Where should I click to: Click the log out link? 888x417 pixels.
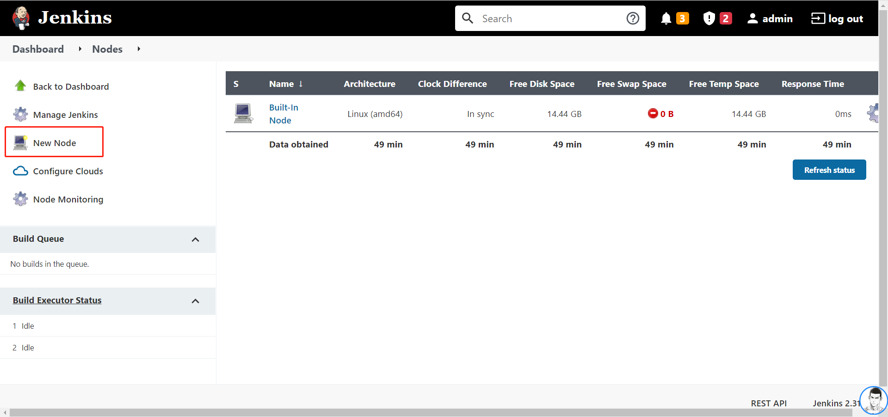click(x=837, y=18)
